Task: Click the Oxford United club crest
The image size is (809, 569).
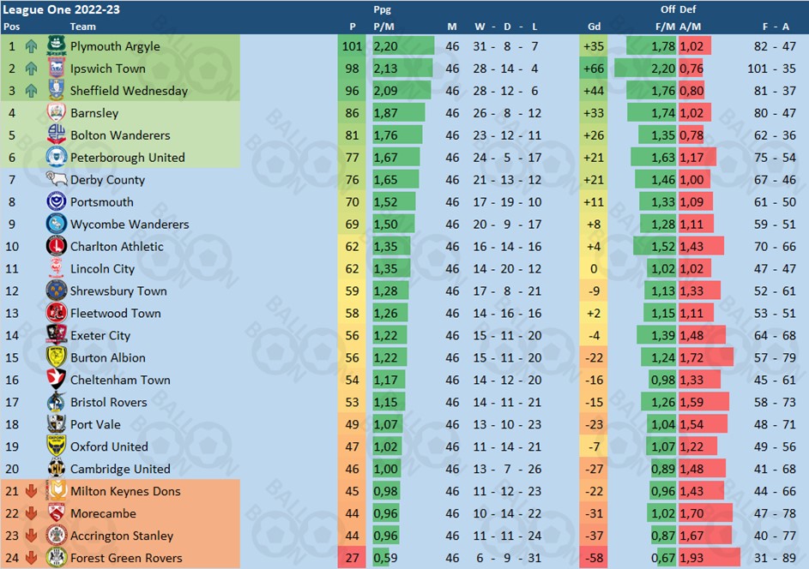Action: 57,446
